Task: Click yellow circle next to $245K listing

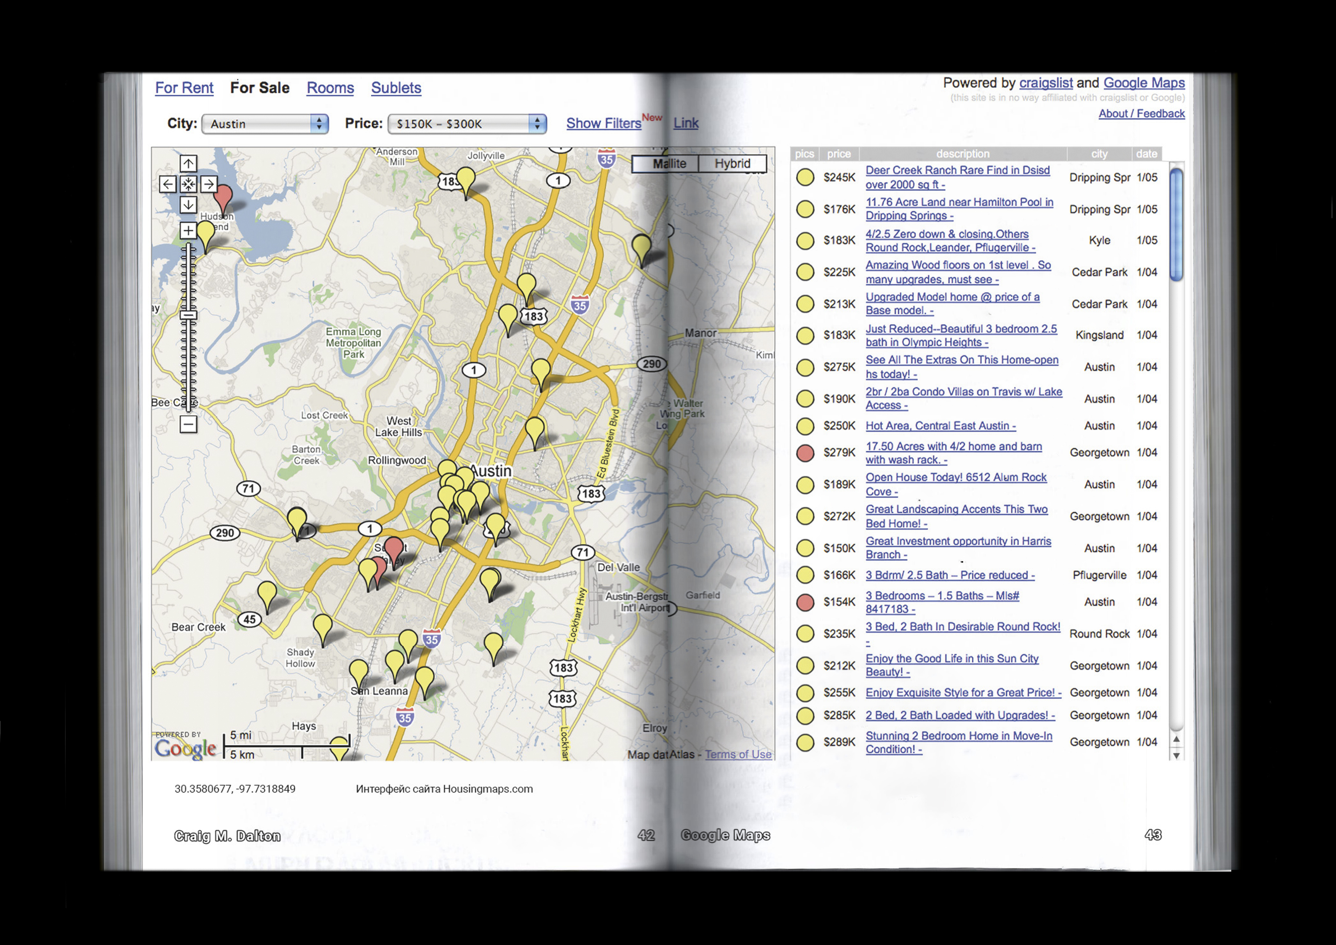Action: click(805, 177)
